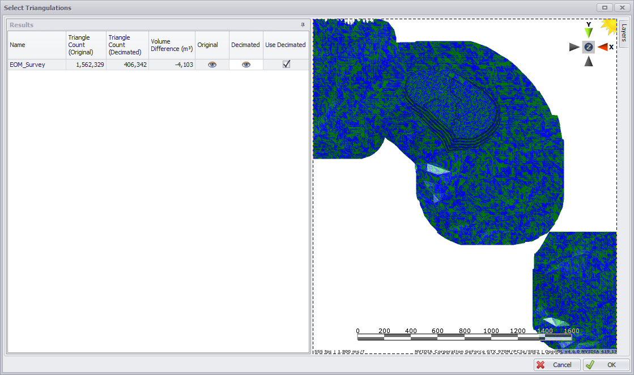Click the gray left-side axis arrow

575,47
